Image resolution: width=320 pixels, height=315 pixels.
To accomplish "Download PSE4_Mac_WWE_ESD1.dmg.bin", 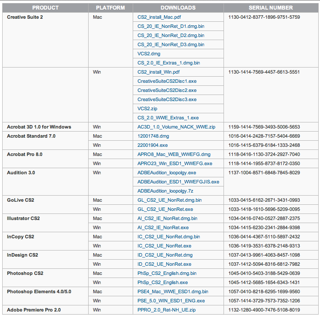I will 172,292.
